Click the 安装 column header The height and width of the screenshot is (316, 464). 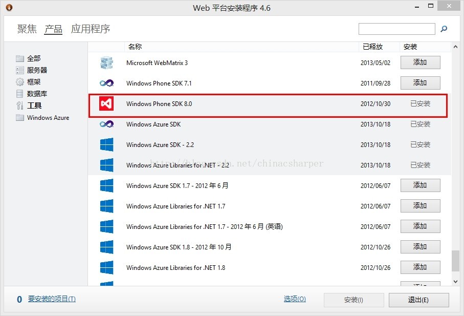410,47
